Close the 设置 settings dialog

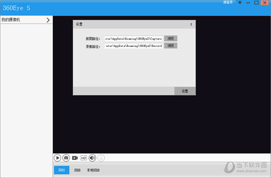pyautogui.click(x=191, y=24)
